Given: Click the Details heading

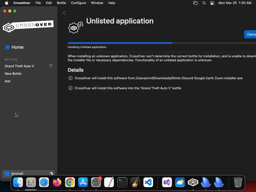Looking at the screenshot, I should (75, 70).
